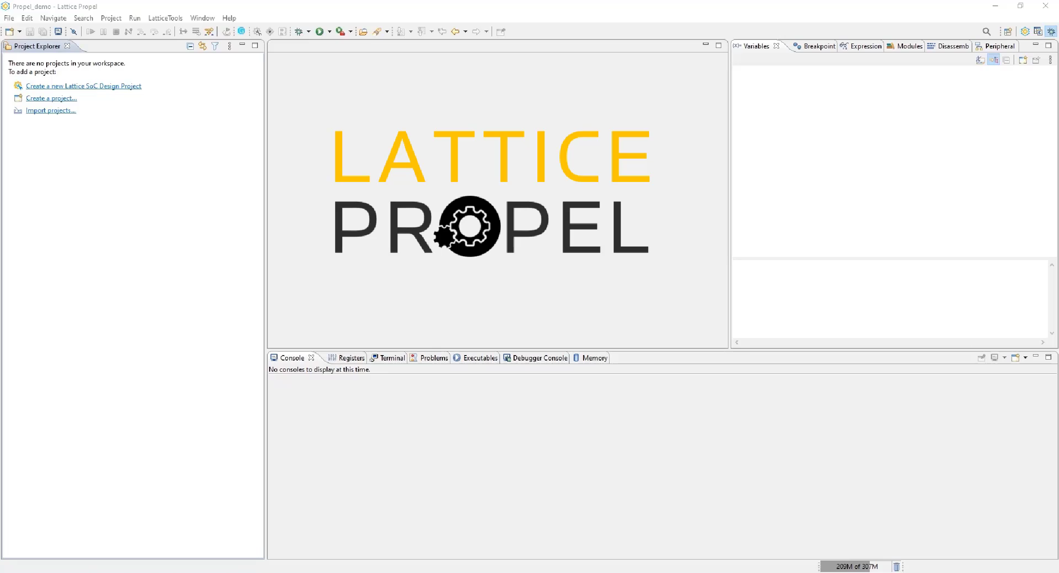
Task: Select the Step Over debug icon
Action: click(155, 31)
